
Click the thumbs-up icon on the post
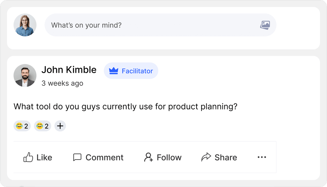click(28, 157)
